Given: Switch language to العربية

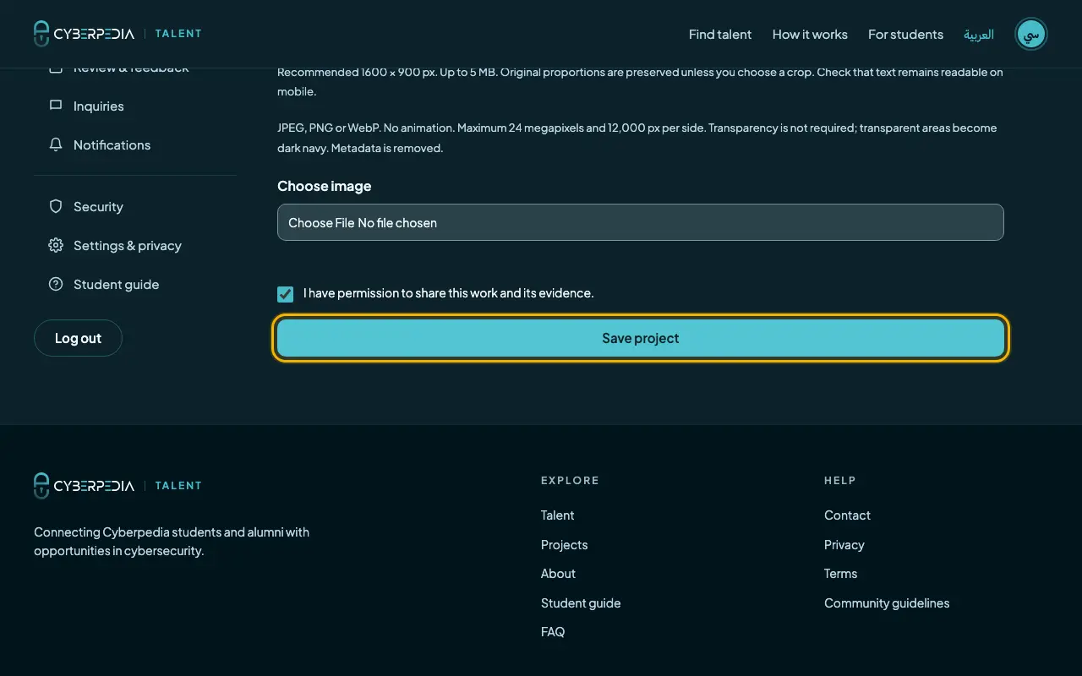Looking at the screenshot, I should (x=979, y=34).
